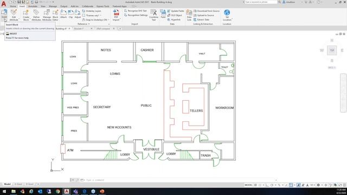Viewport: 347px width, 195px height.
Task: Click the WCS label below the ViewCube
Action: [332, 68]
